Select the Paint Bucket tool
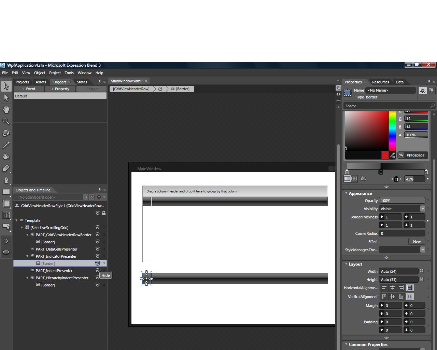The height and width of the screenshot is (350, 437). click(6, 157)
